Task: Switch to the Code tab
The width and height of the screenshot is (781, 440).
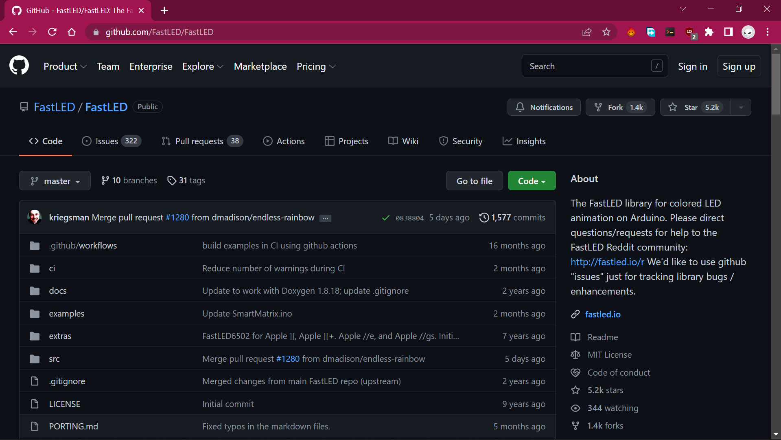Action: click(46, 141)
